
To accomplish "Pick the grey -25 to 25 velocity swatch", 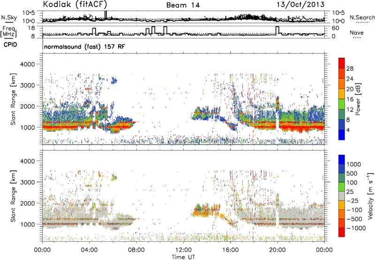I will click(342, 196).
